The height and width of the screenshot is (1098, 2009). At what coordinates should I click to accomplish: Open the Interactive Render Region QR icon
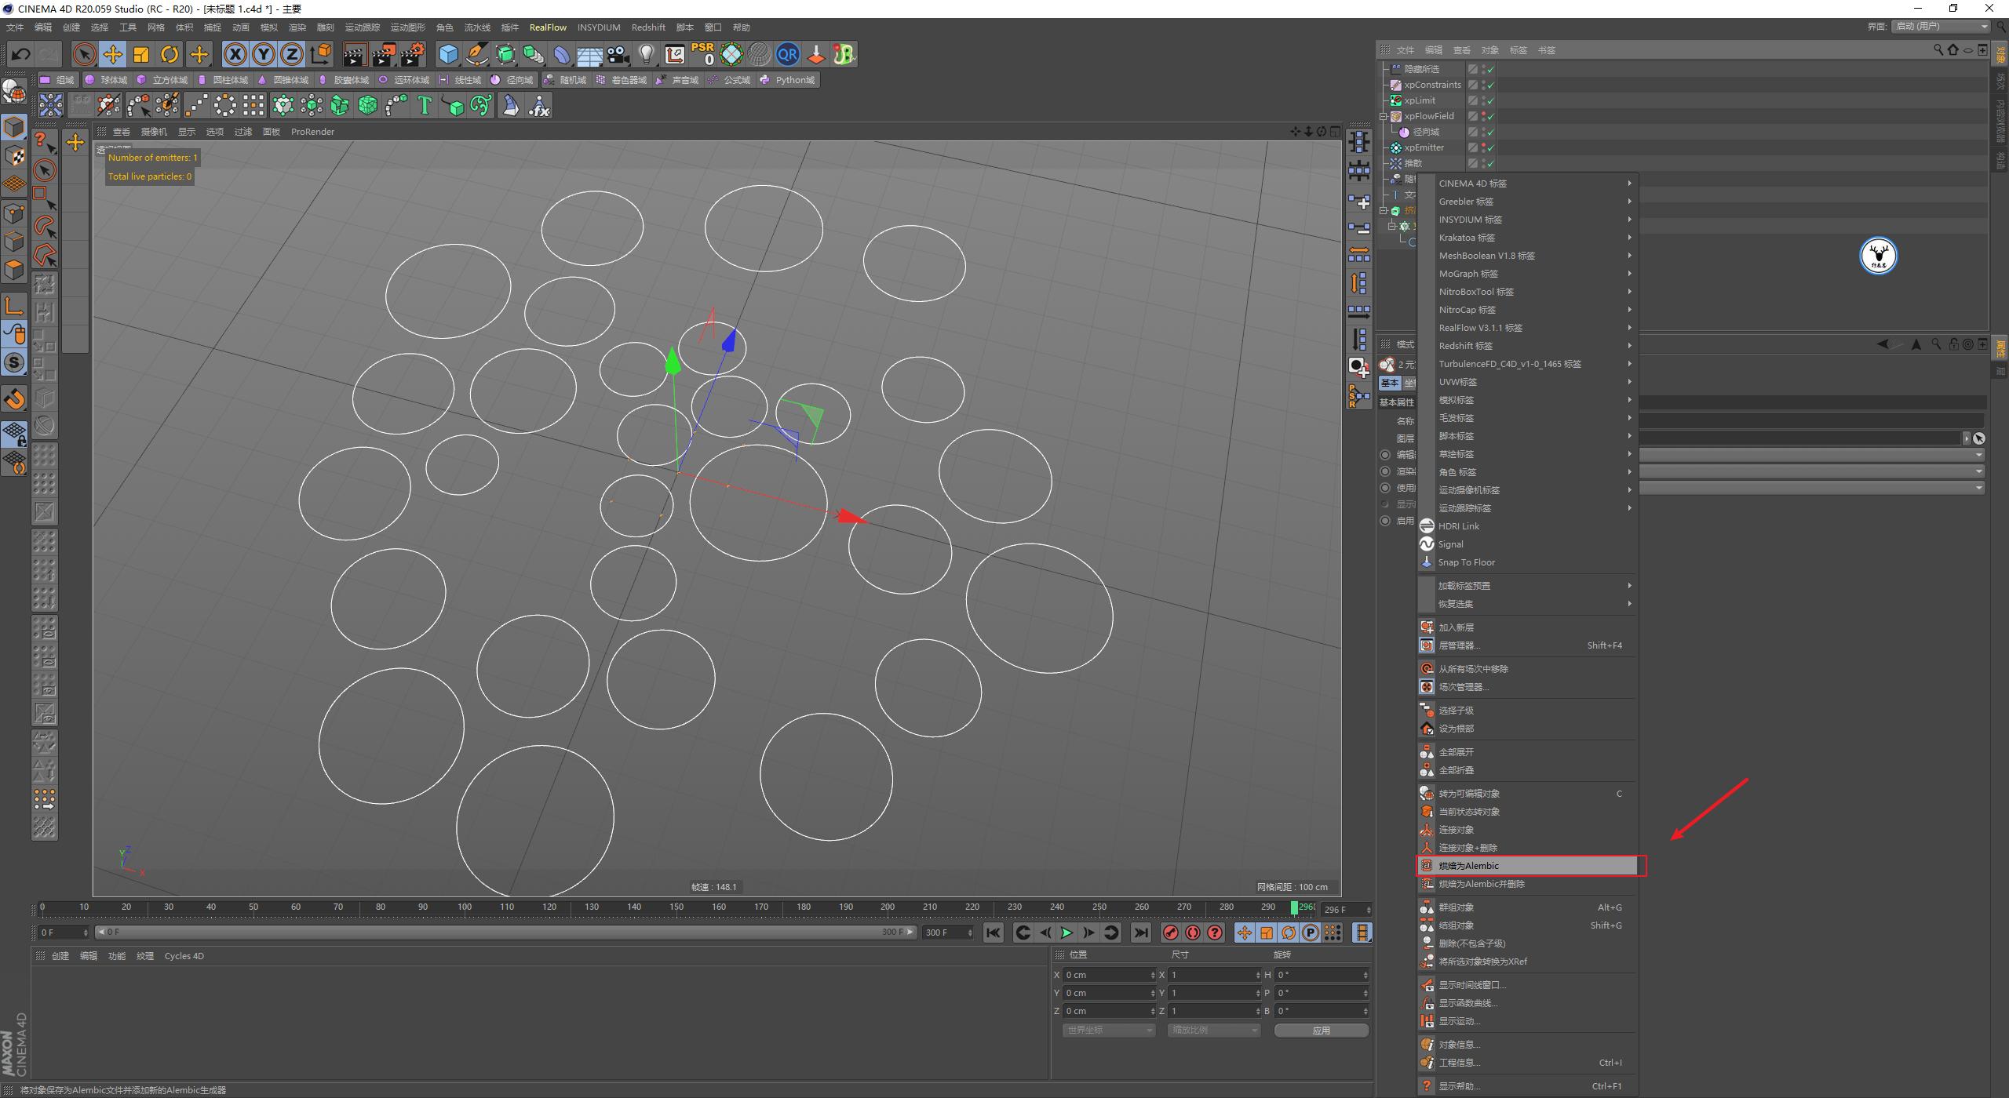(787, 54)
